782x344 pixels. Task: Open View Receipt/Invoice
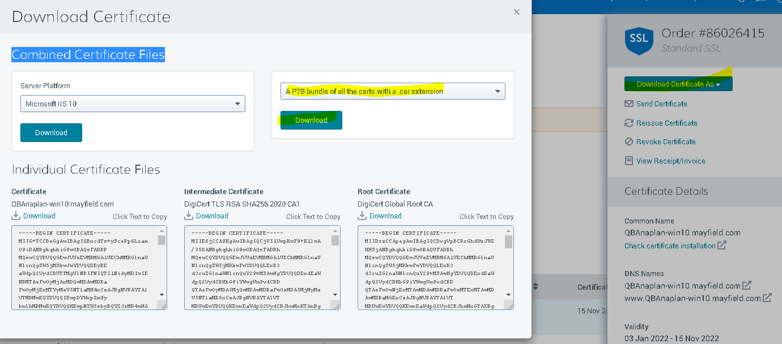pyautogui.click(x=670, y=161)
